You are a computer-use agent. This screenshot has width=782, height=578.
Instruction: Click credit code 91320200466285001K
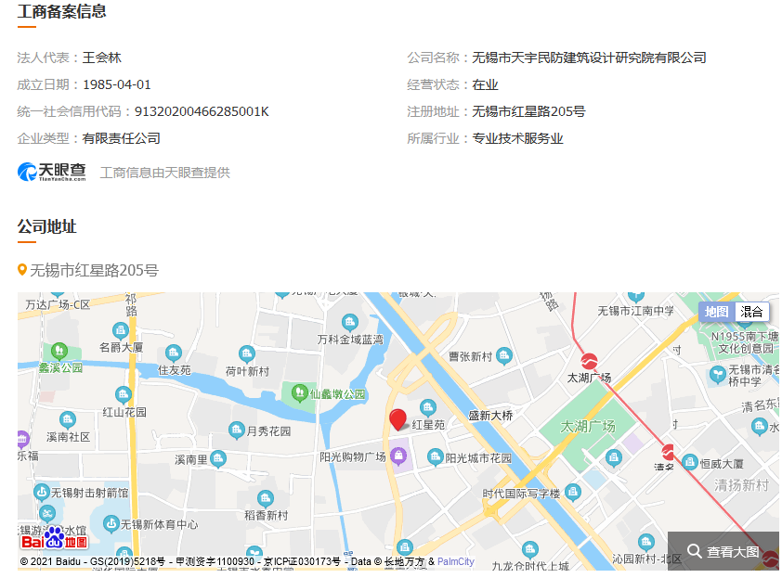coord(202,111)
